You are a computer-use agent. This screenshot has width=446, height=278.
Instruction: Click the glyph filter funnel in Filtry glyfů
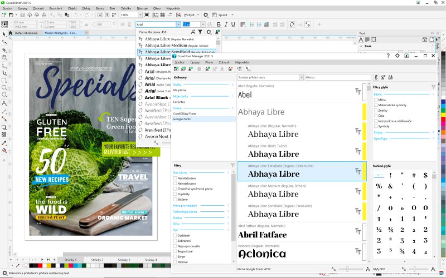click(x=433, y=87)
